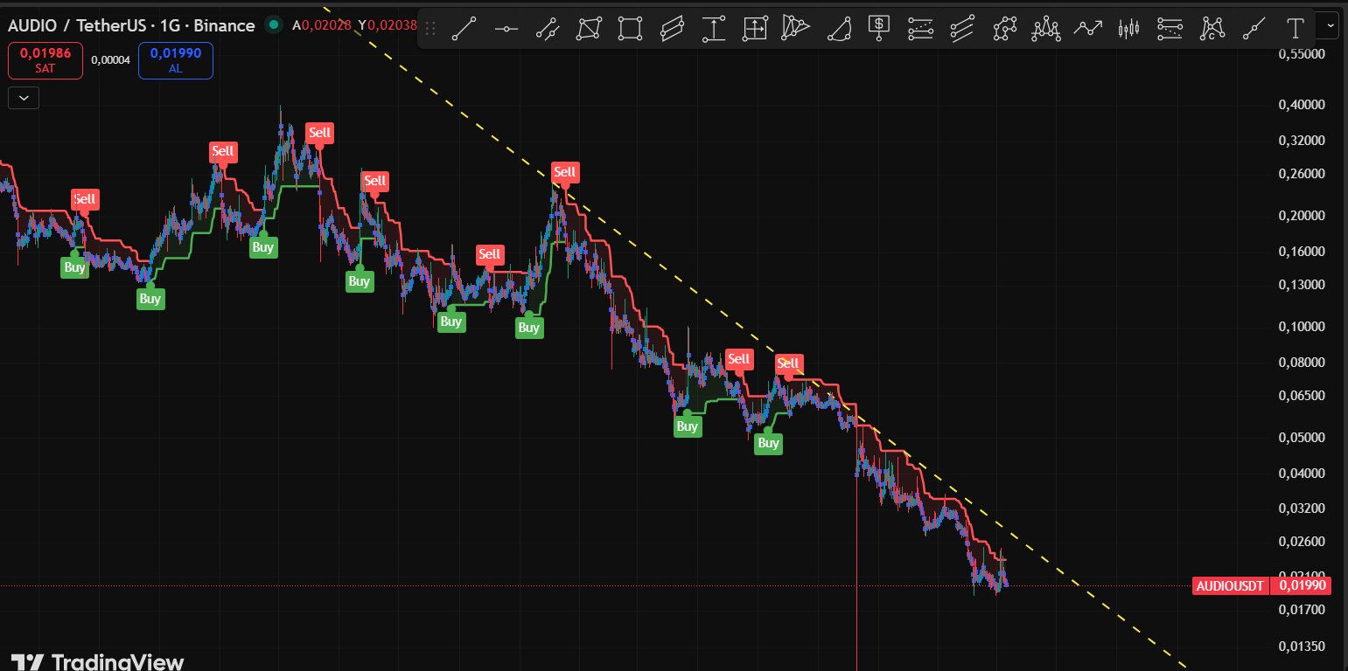Open the TradingView logo link
This screenshot has height=671, width=1348.
[98, 661]
